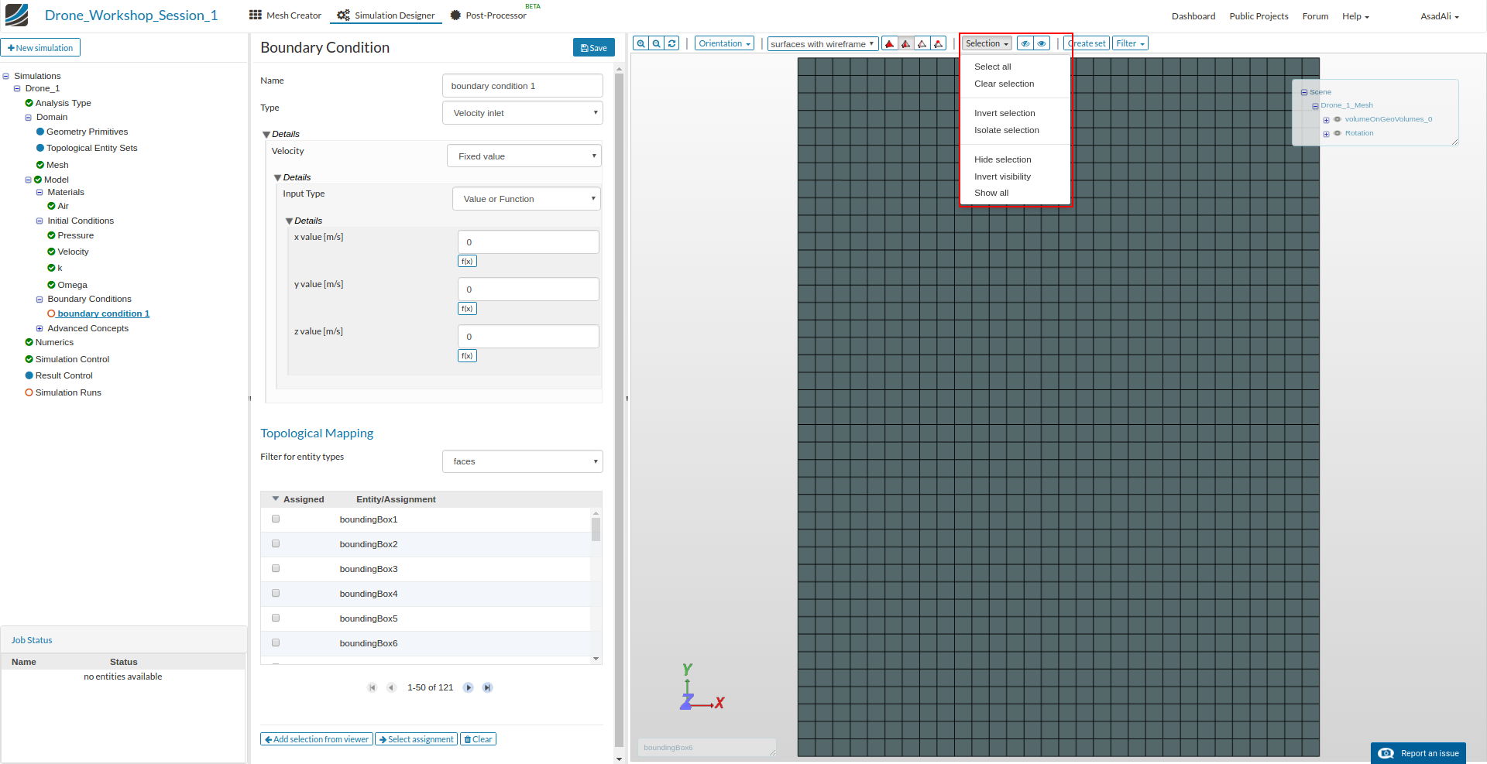
Task: Open Dashboard link
Action: 1193,16
